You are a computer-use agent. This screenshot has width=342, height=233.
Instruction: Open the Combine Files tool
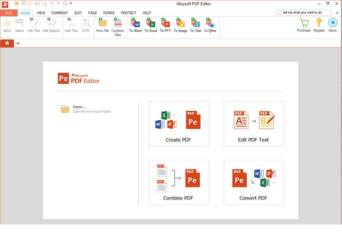pyautogui.click(x=117, y=28)
